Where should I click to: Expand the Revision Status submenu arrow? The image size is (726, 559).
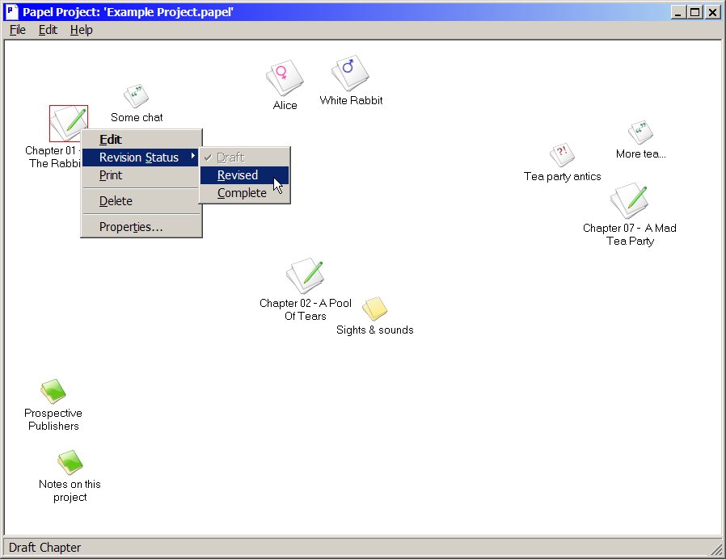coord(192,157)
